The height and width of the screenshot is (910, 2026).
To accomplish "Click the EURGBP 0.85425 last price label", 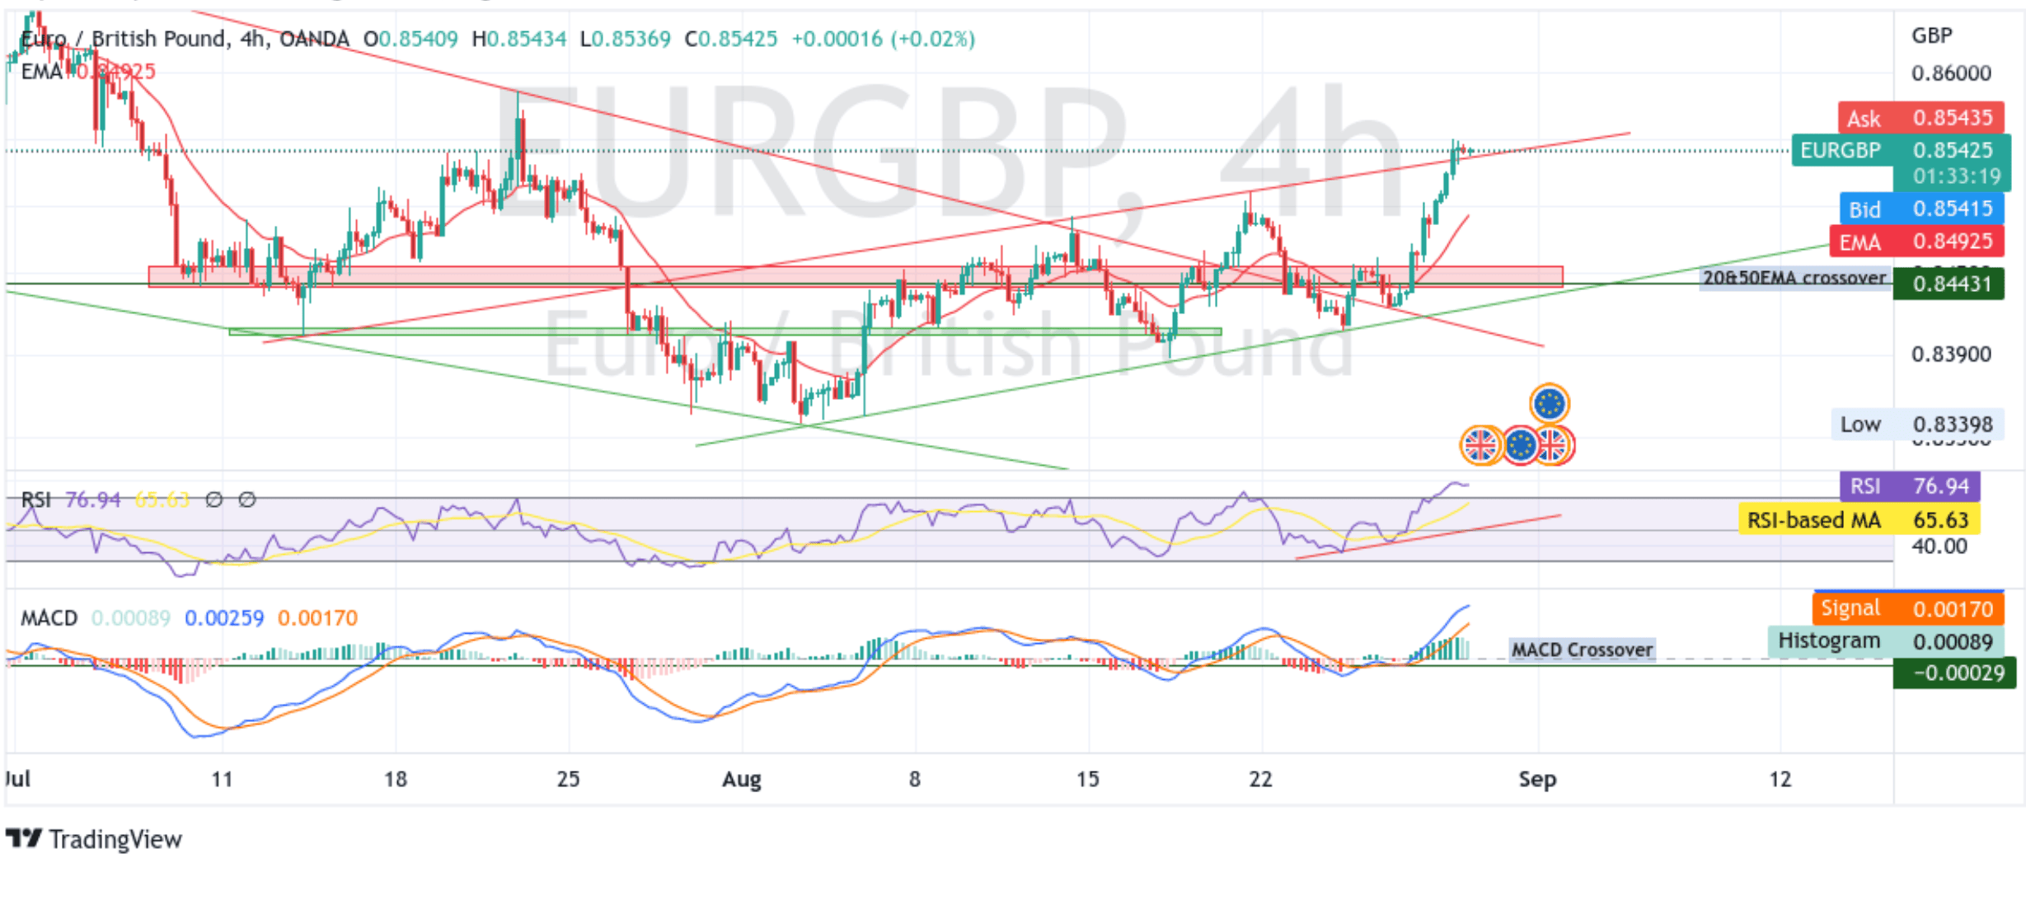I will [1900, 150].
